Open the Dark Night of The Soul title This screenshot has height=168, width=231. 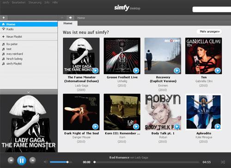[x=81, y=133]
